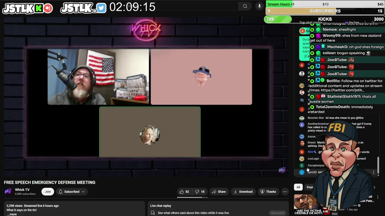The image size is (385, 216).
Task: Like the video with thumbs up
Action: (x=184, y=192)
